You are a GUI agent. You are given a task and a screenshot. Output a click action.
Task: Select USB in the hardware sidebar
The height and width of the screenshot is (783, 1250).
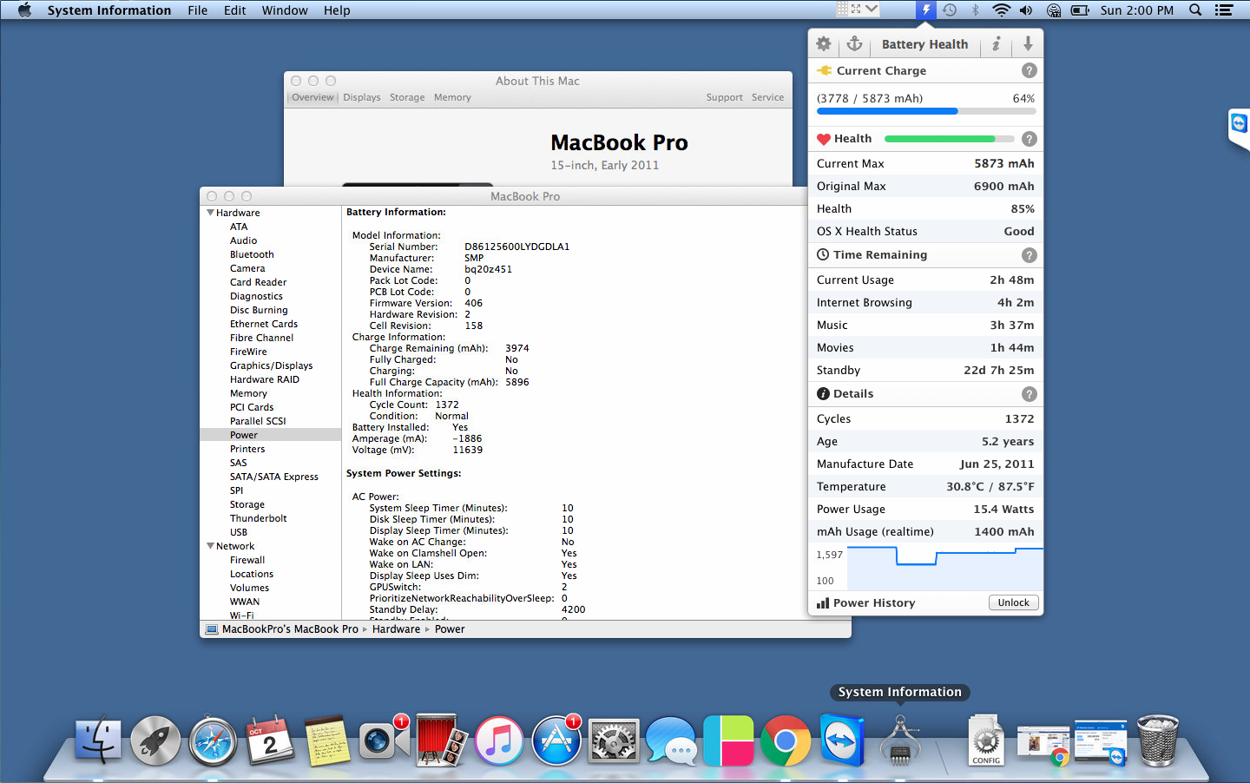pos(239,532)
